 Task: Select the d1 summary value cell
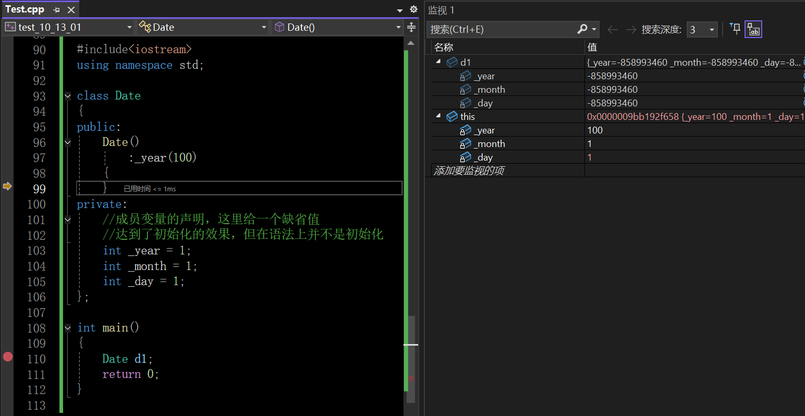pyautogui.click(x=694, y=63)
